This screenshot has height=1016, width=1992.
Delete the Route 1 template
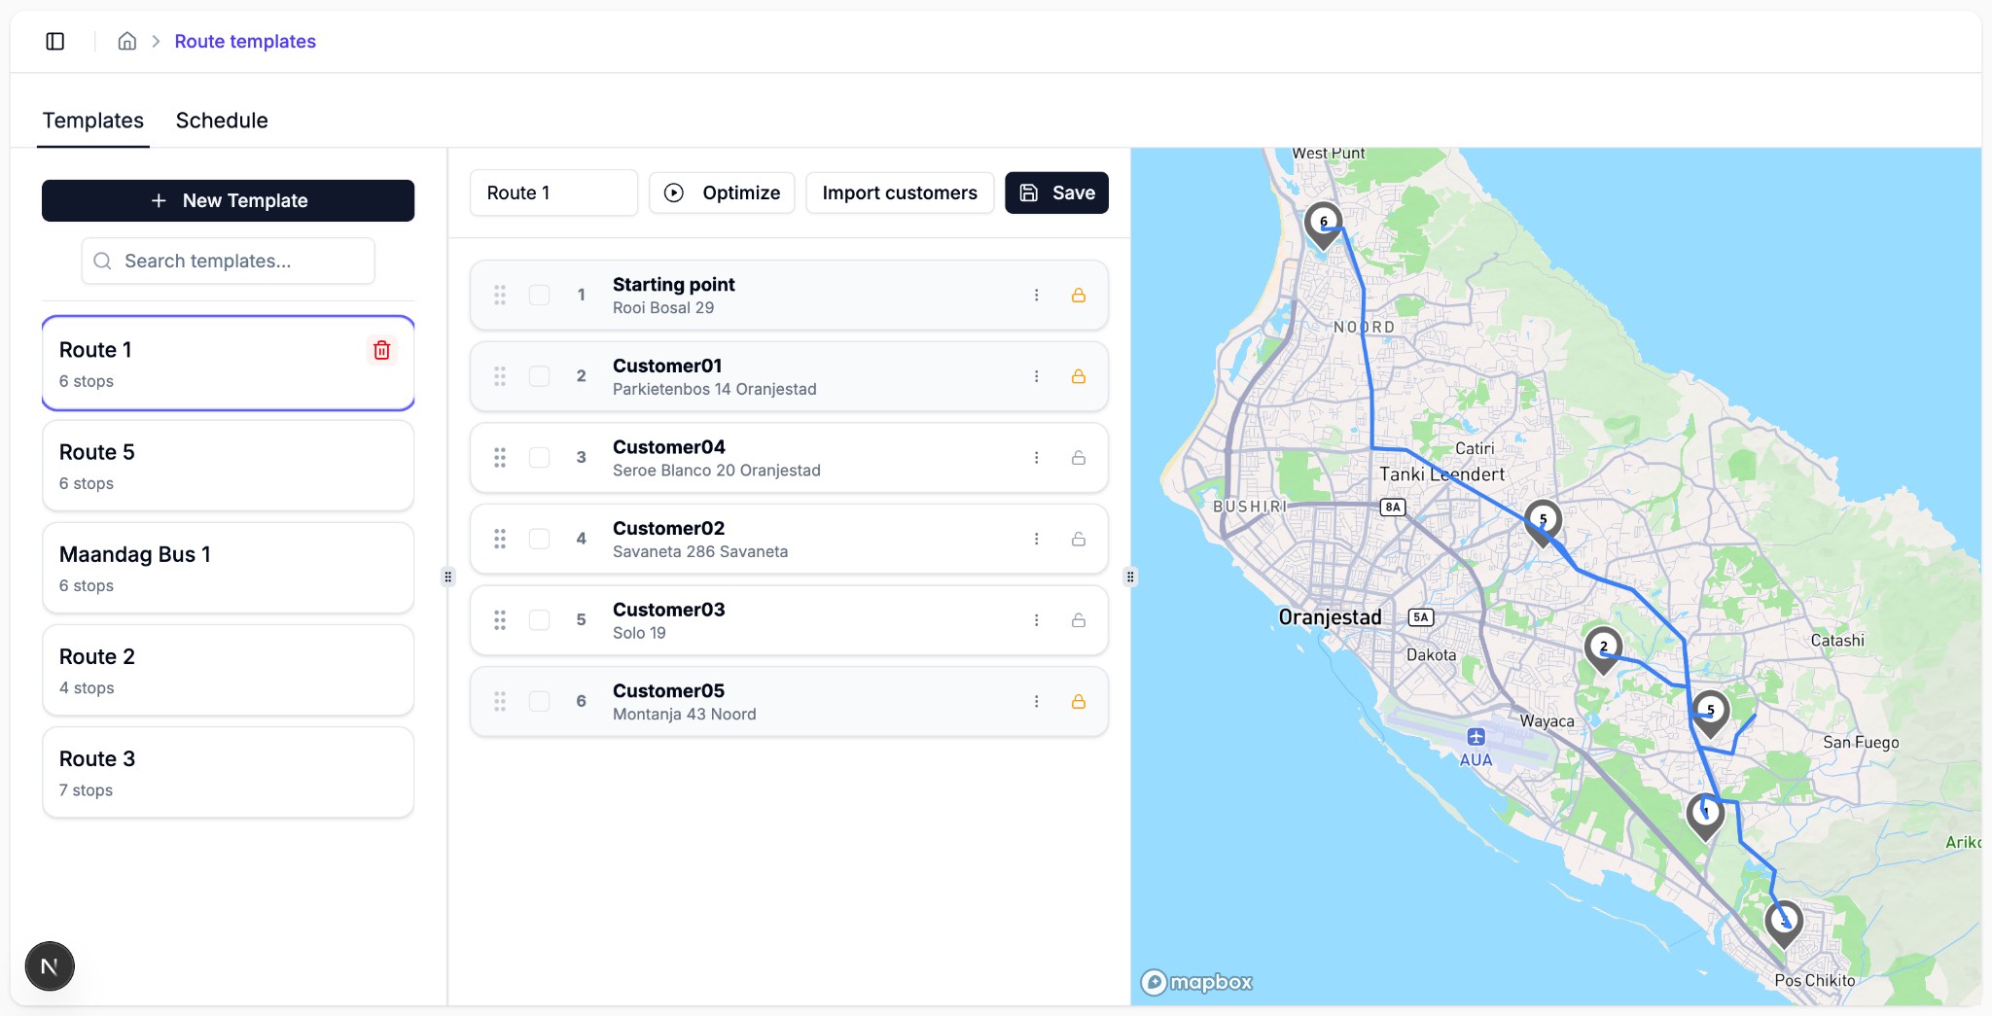pyautogui.click(x=381, y=350)
